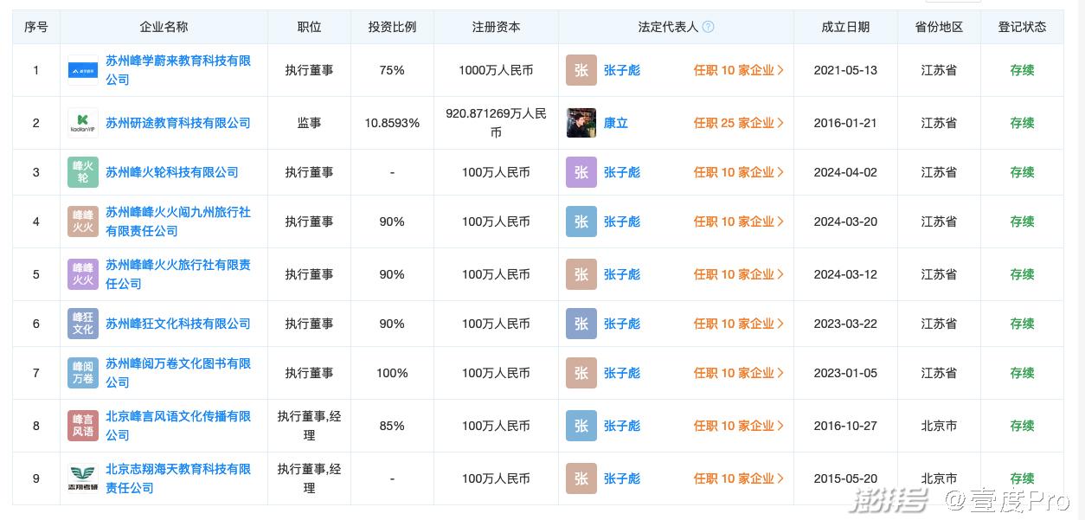The image size is (1085, 520).
Task: Click the 峰言风语 red company logo
Action: [x=83, y=426]
